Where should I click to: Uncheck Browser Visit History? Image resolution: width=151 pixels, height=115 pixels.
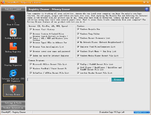pyautogui.click(x=31, y=29)
